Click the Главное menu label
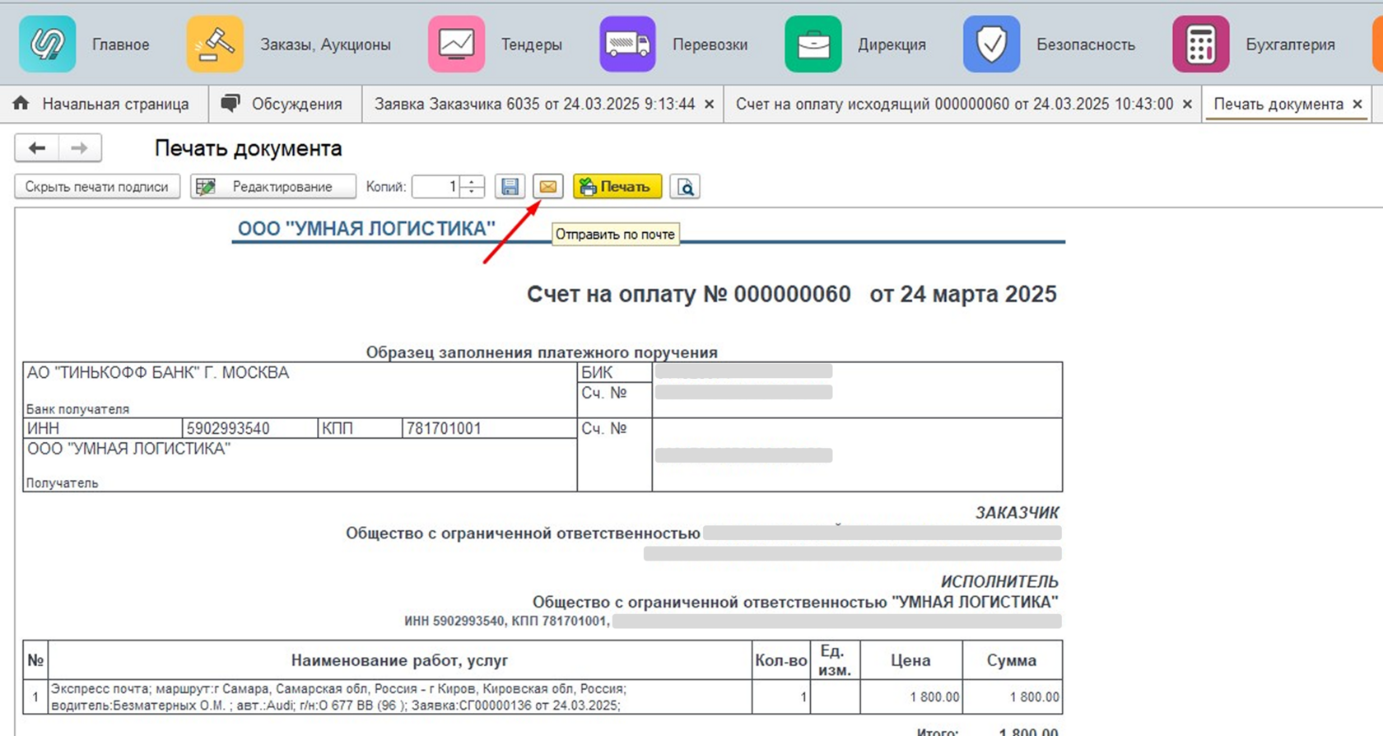1383x736 pixels. point(121,44)
